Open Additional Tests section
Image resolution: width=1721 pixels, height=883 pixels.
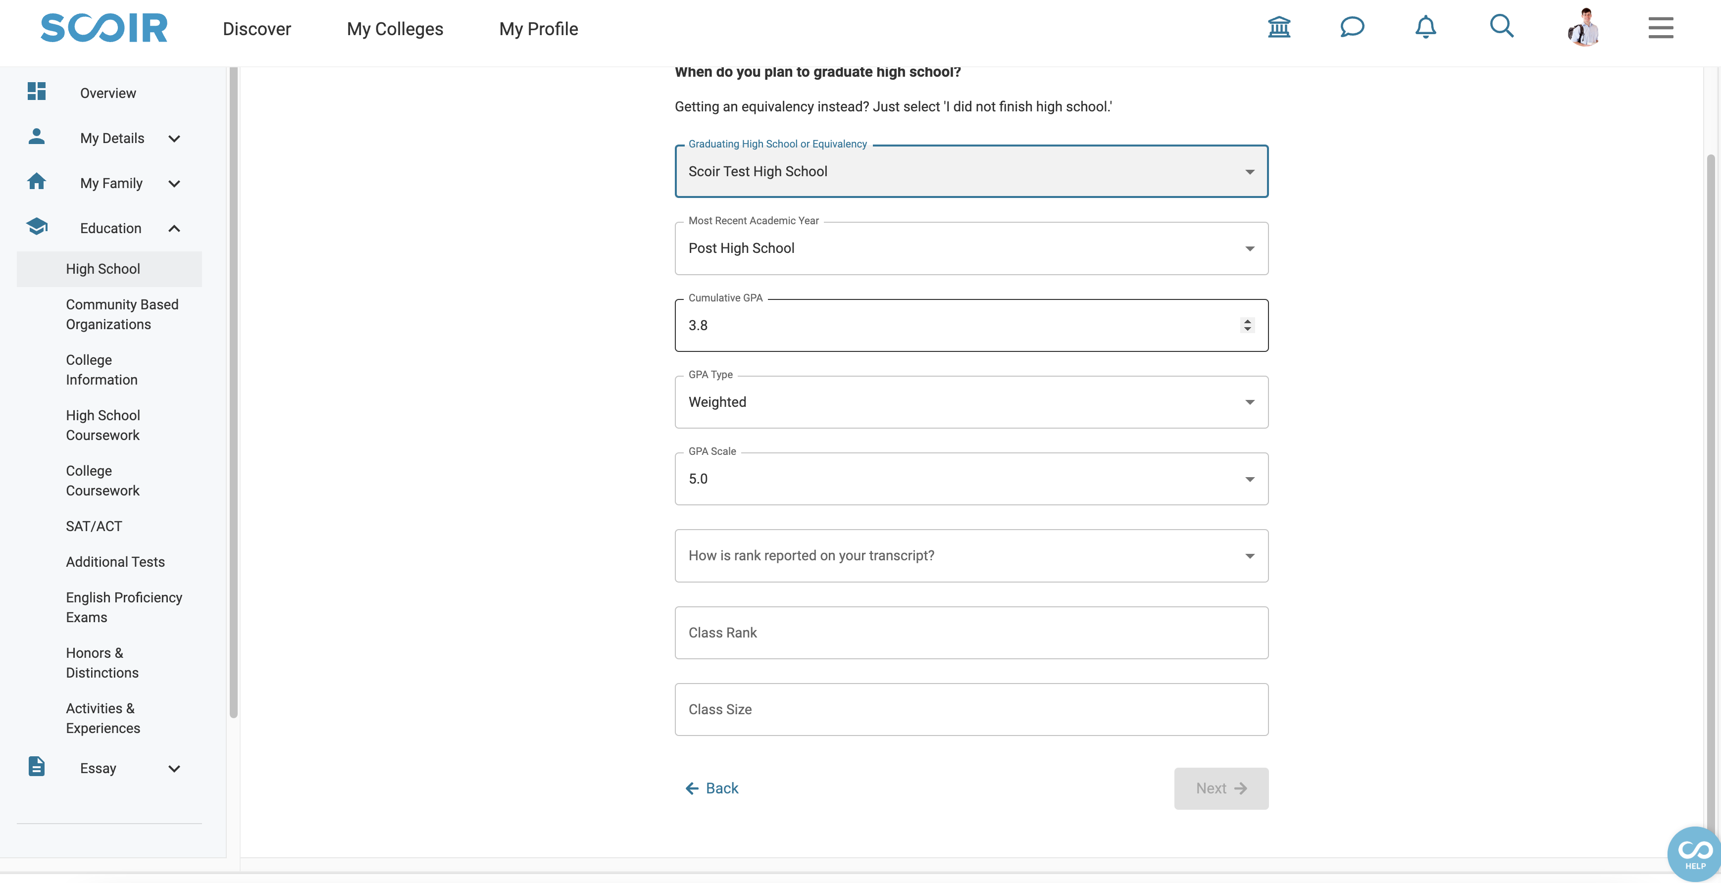click(115, 562)
